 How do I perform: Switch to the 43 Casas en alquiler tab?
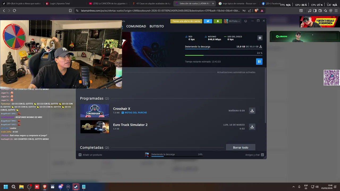tap(151, 3)
